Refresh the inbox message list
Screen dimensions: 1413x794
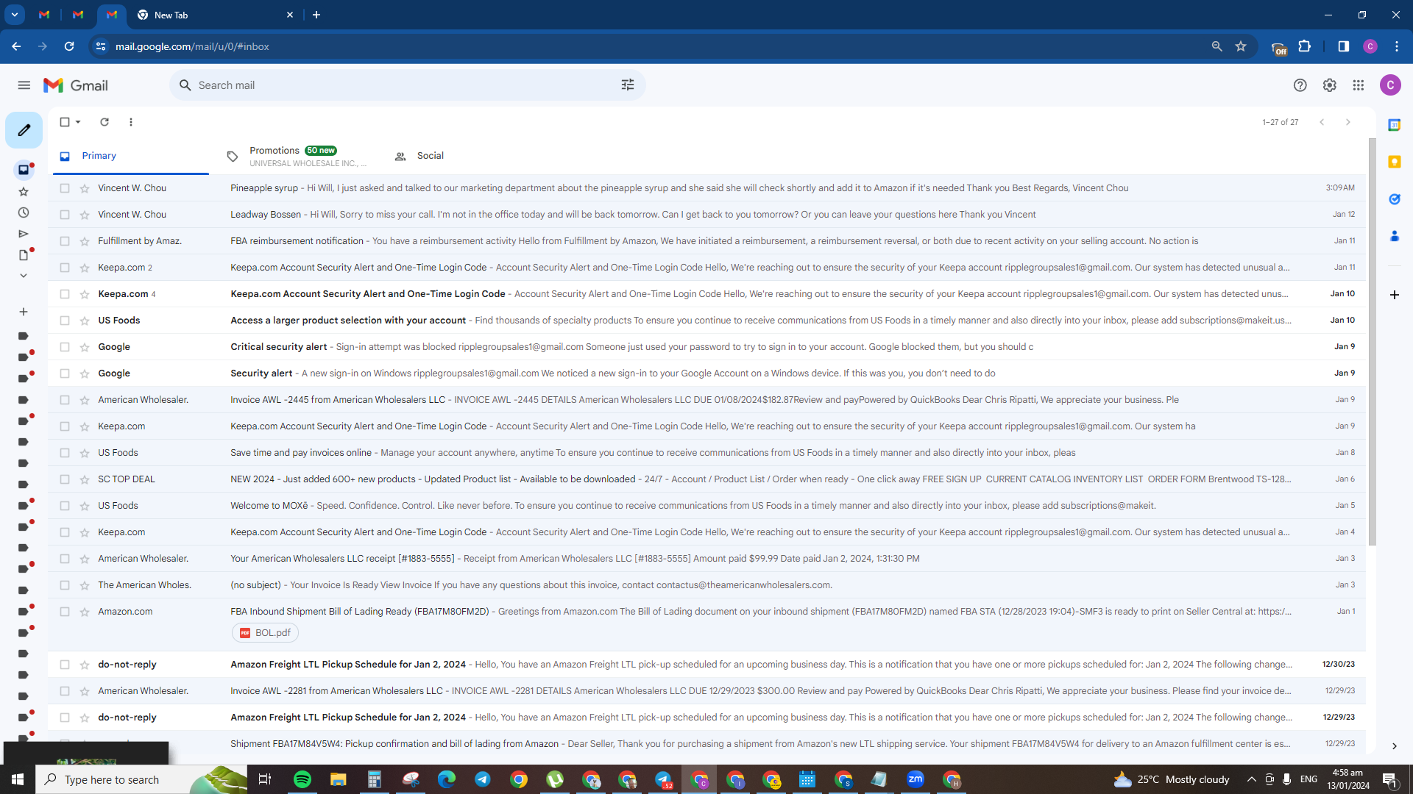(x=105, y=122)
